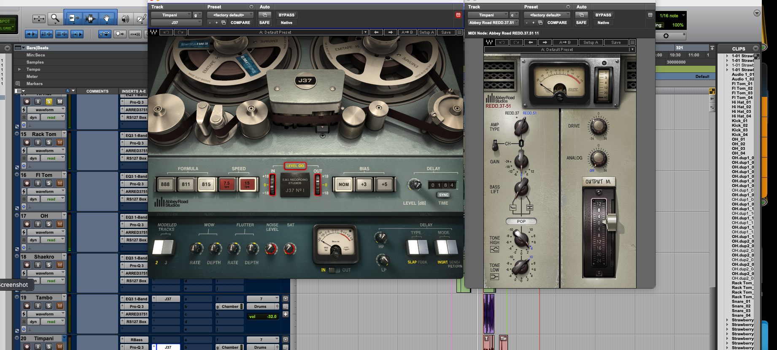Image resolution: width=777 pixels, height=350 pixels.
Task: Toggle the LEVEL link button on J37
Action: [x=295, y=166]
